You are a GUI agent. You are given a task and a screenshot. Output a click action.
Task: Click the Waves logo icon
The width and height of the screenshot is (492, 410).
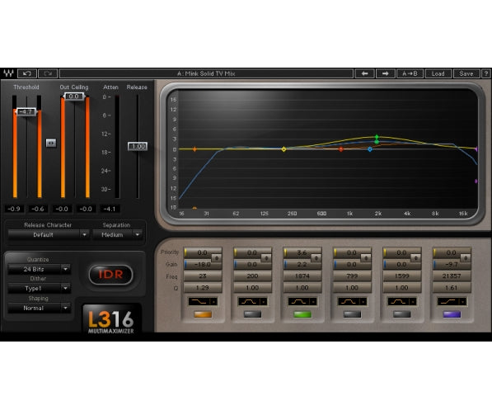coord(8,73)
